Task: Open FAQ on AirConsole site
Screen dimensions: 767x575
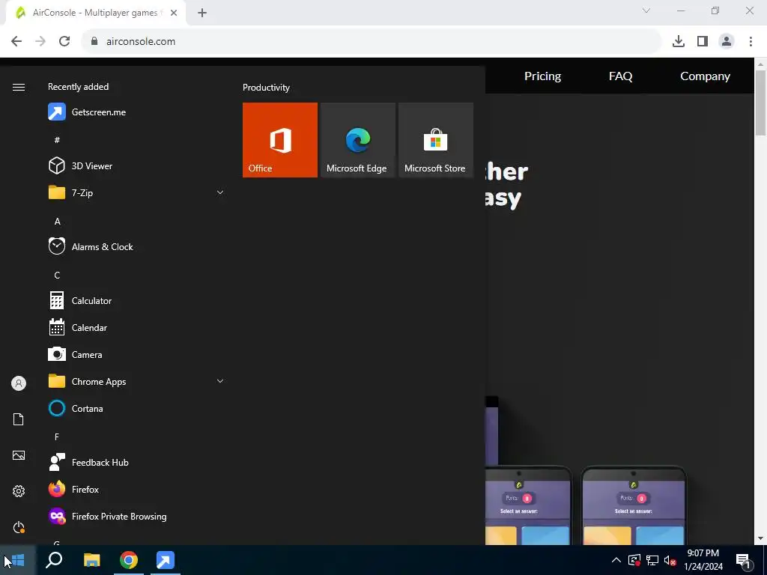Action: point(620,76)
